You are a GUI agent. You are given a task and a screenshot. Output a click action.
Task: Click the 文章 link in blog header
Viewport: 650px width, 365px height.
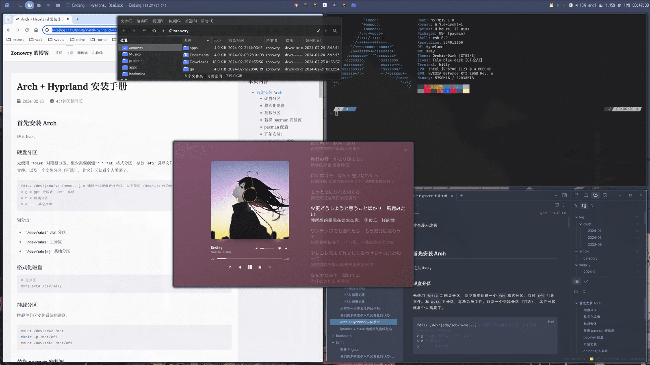point(69,53)
